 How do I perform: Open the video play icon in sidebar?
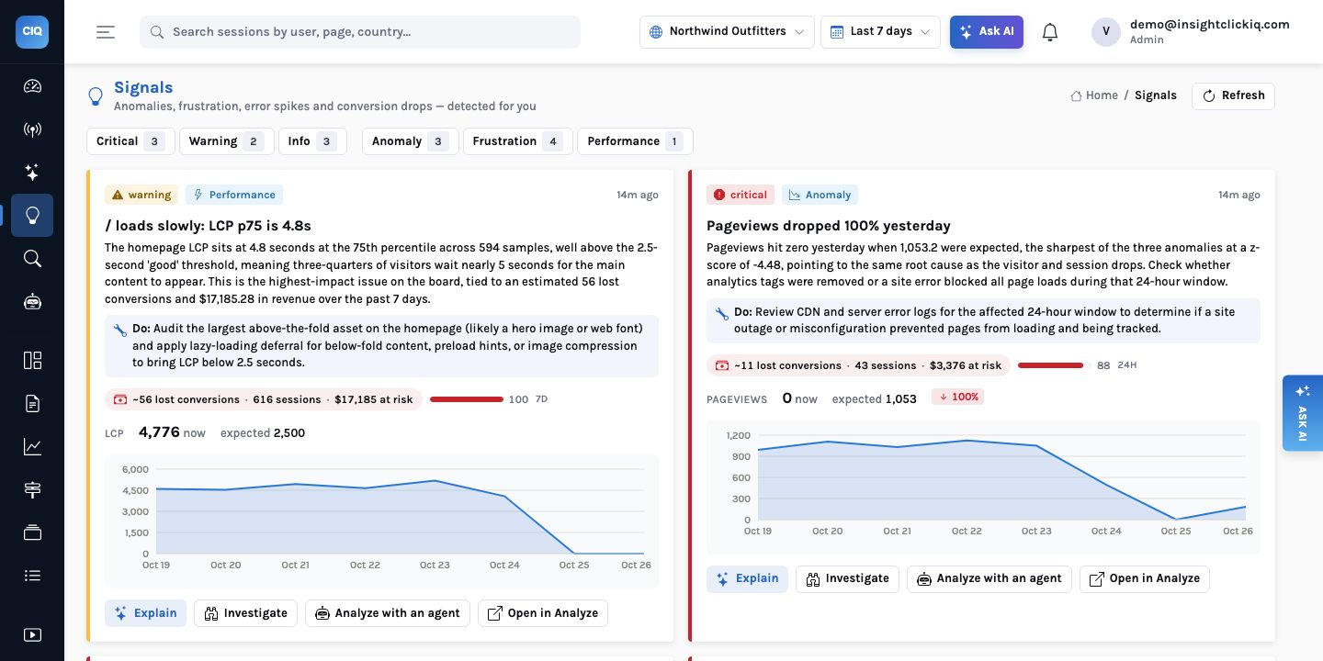(x=32, y=634)
